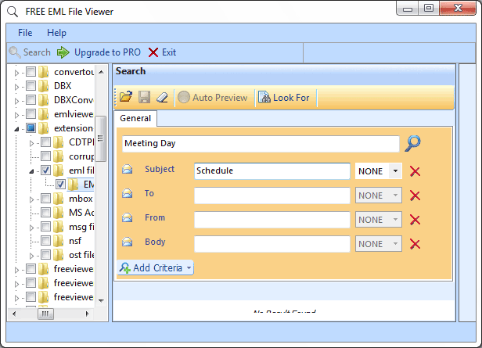Click envelope icon next to From

(x=128, y=217)
